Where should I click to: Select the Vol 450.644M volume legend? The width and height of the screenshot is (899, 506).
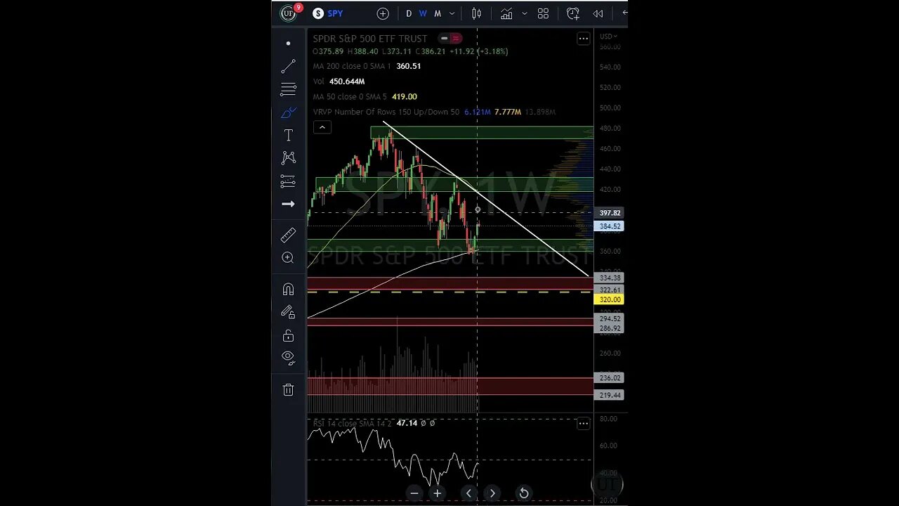point(339,82)
